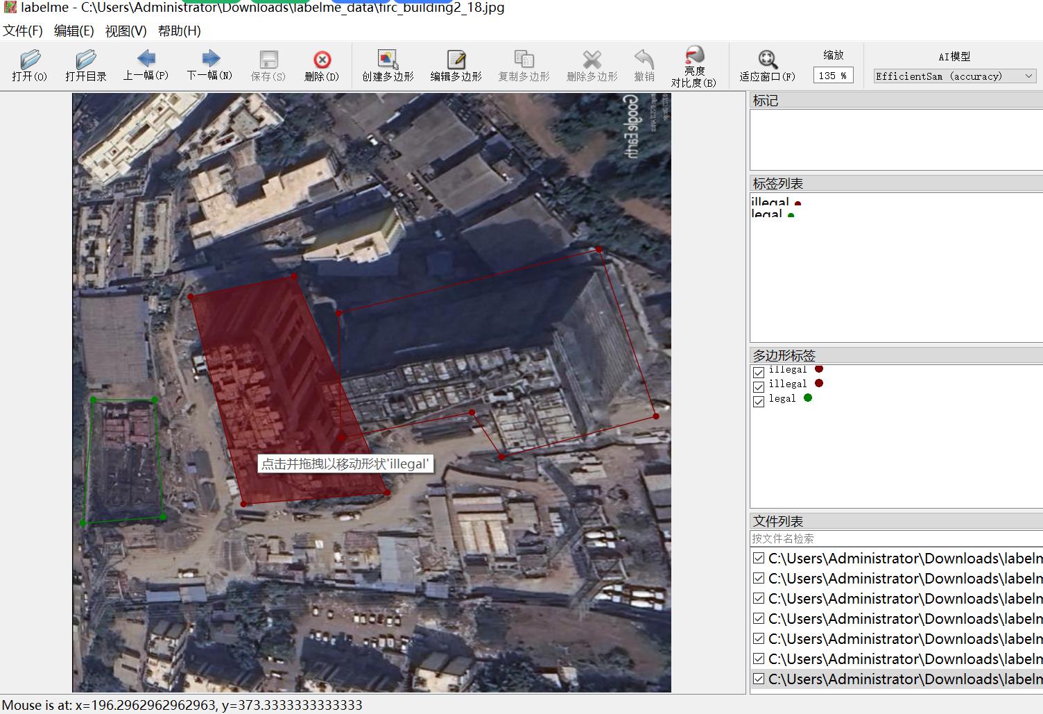This screenshot has width=1043, height=714.
Task: Open Brightness Contrast (亮度对比度) tool
Action: [x=693, y=65]
